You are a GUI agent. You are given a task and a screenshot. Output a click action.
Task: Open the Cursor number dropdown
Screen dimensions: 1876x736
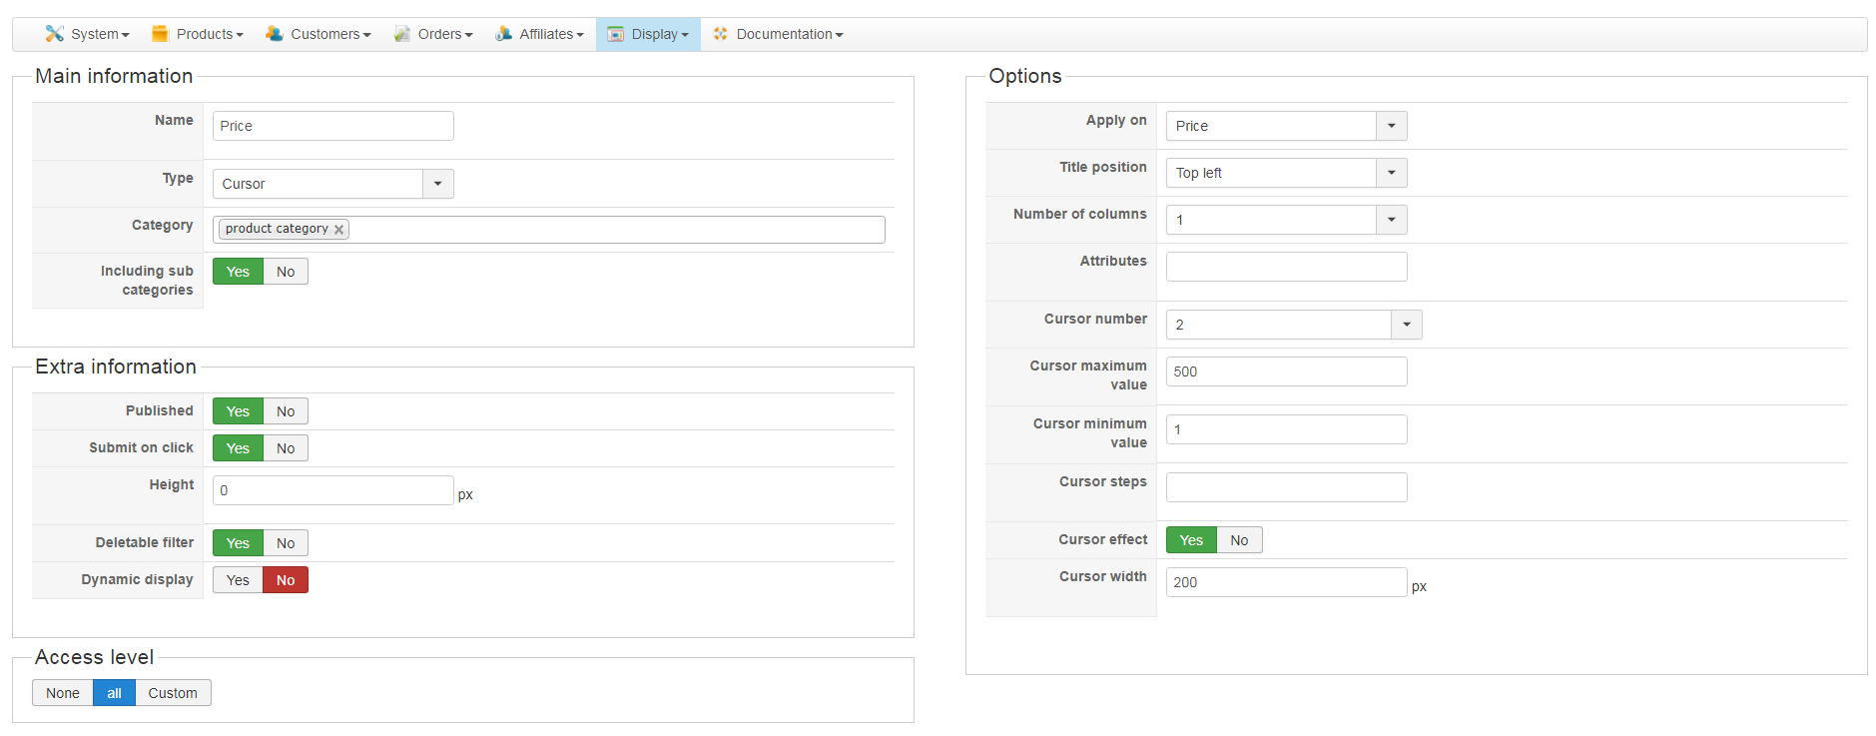[1406, 325]
